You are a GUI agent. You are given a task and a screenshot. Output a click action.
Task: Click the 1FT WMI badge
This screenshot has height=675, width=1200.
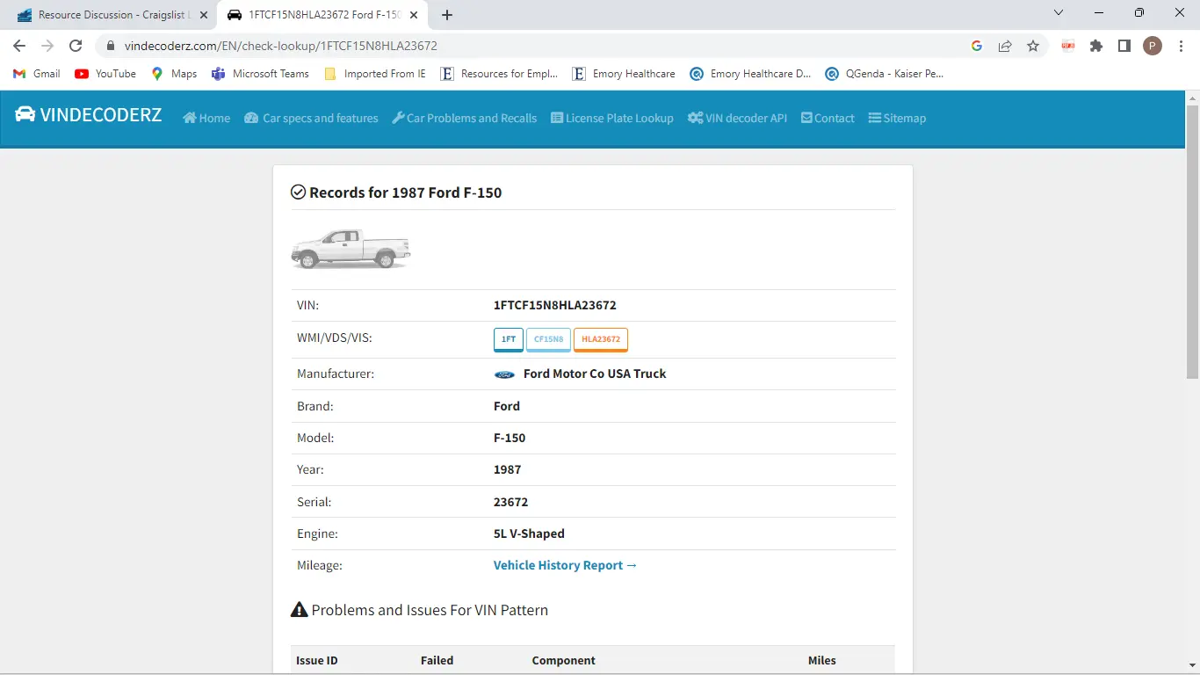tap(509, 339)
